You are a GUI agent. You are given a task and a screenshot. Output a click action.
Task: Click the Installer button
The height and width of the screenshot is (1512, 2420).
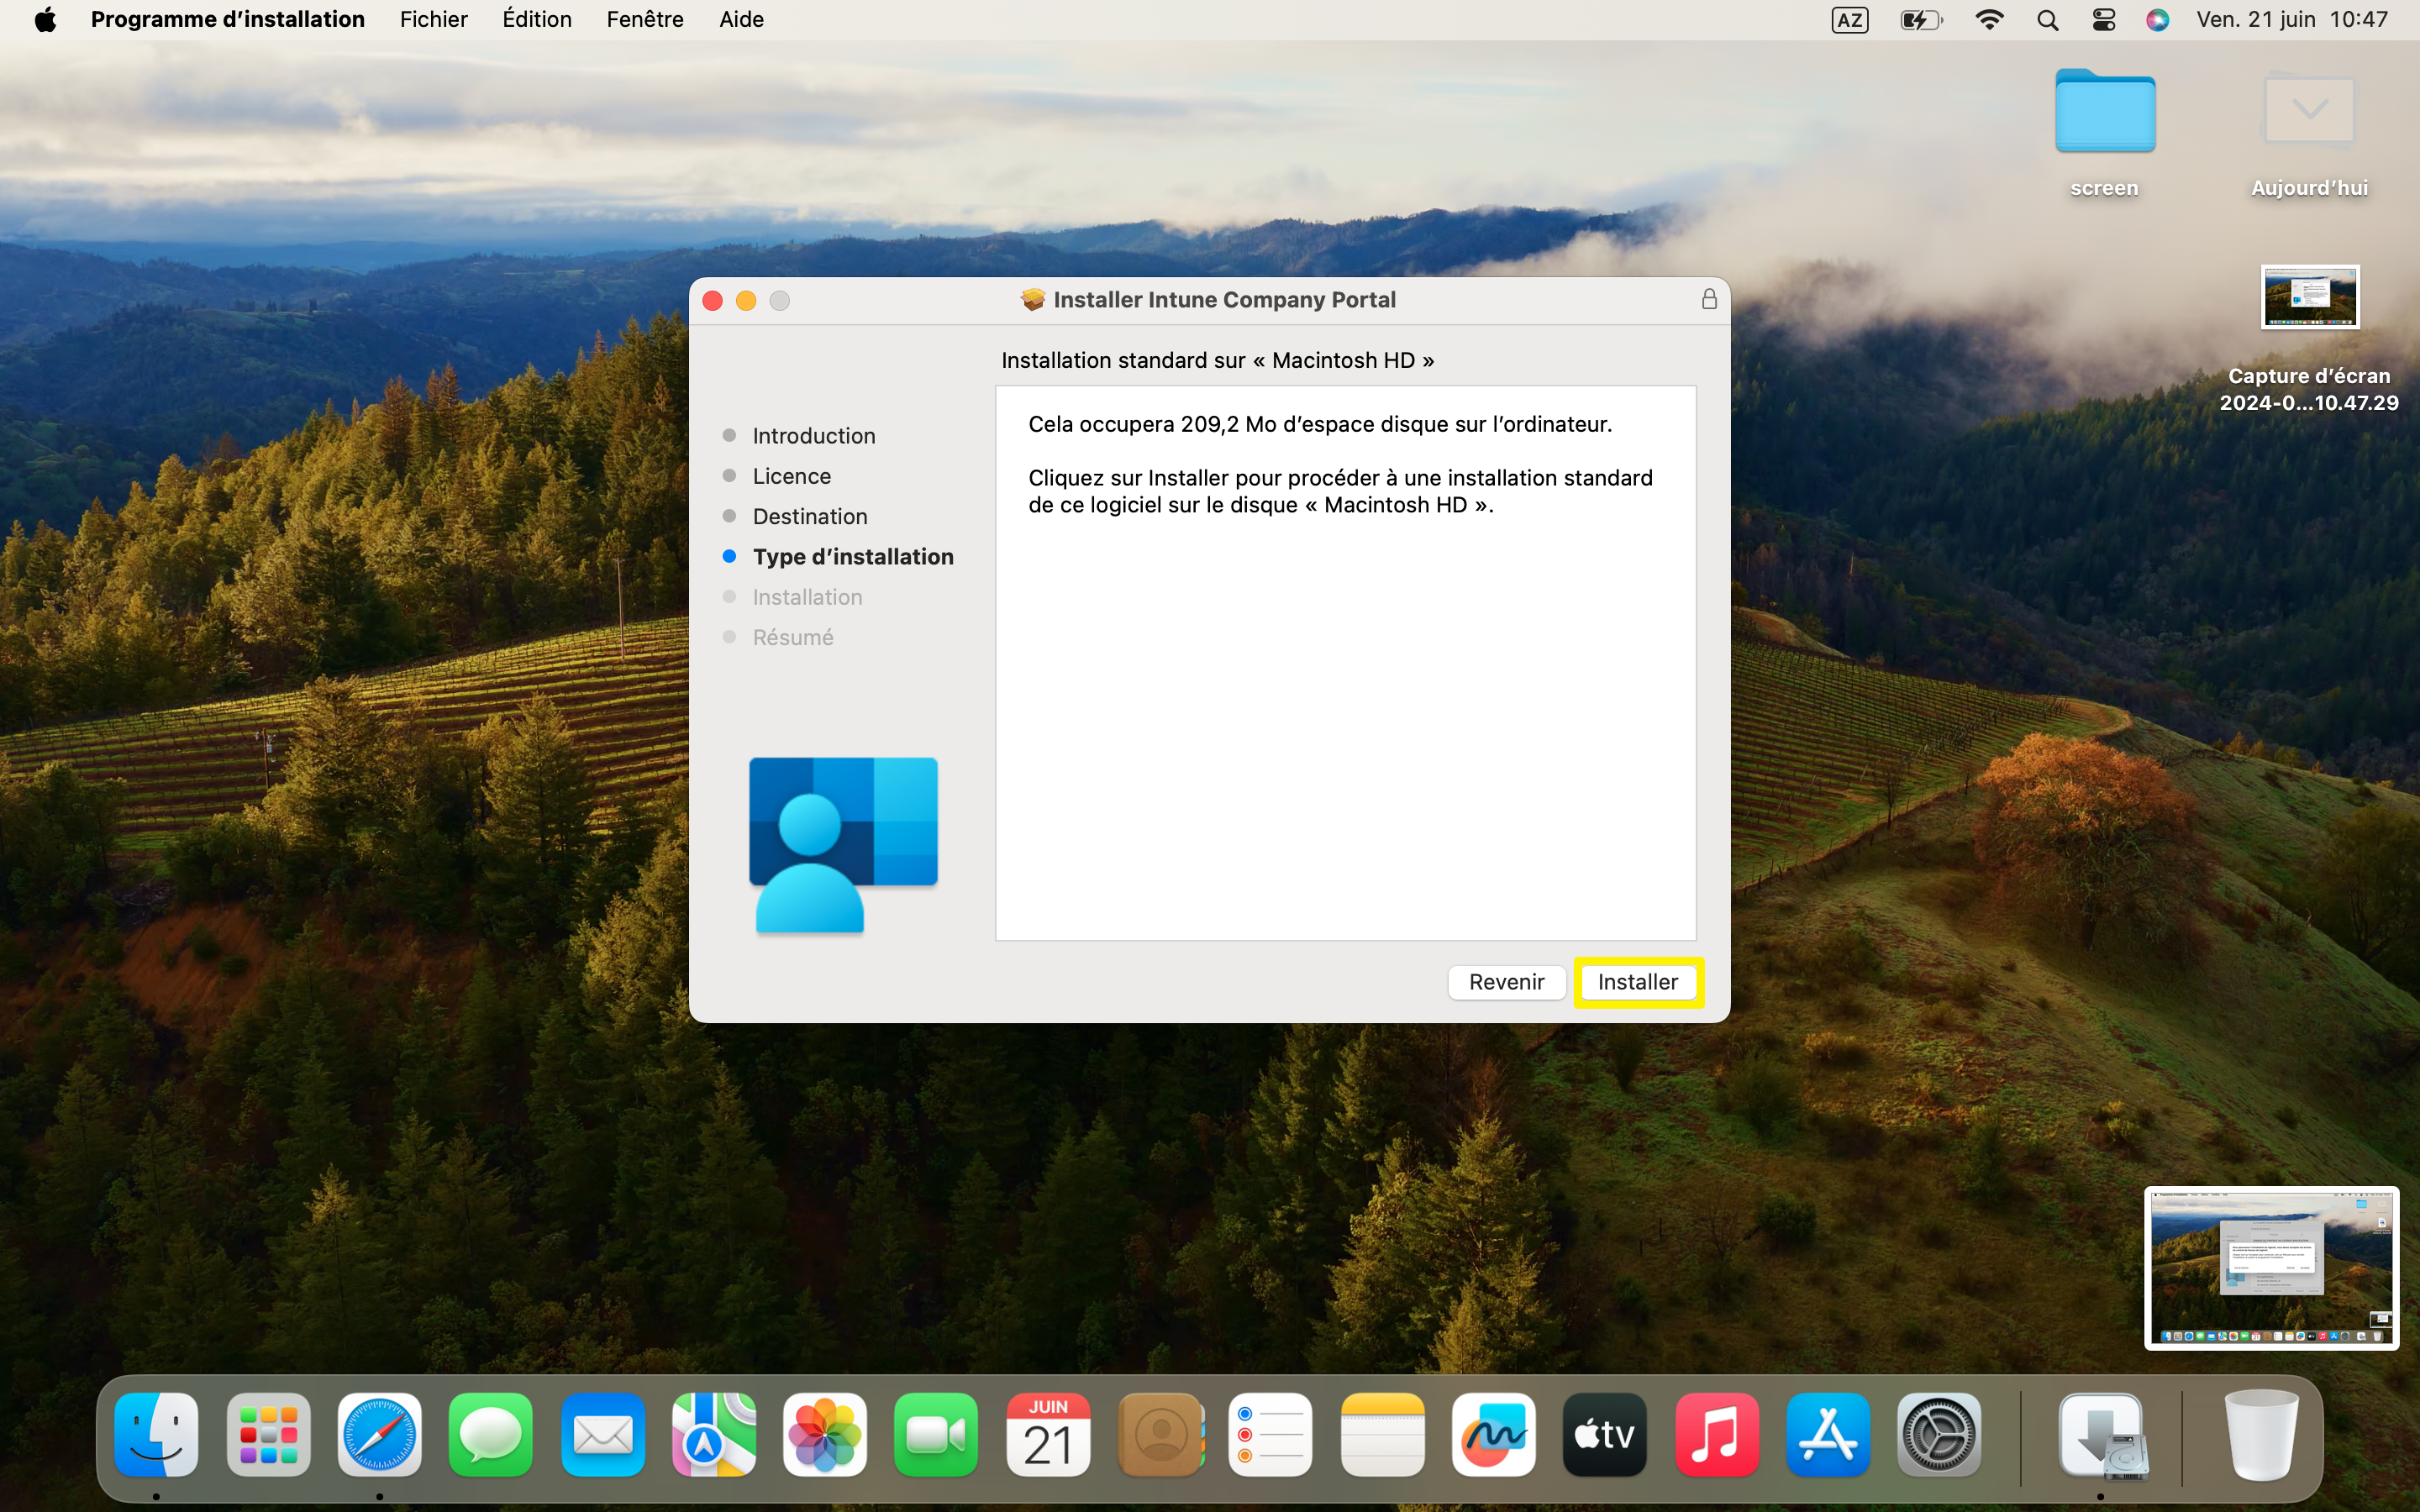click(1637, 982)
